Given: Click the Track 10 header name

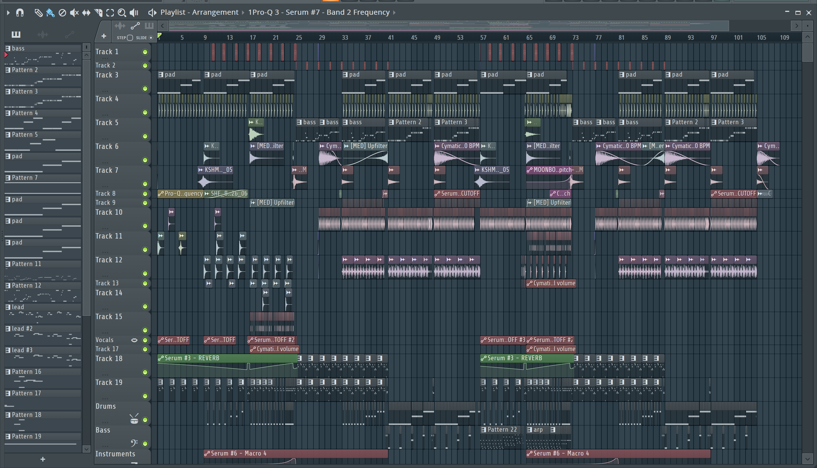Looking at the screenshot, I should pos(109,212).
